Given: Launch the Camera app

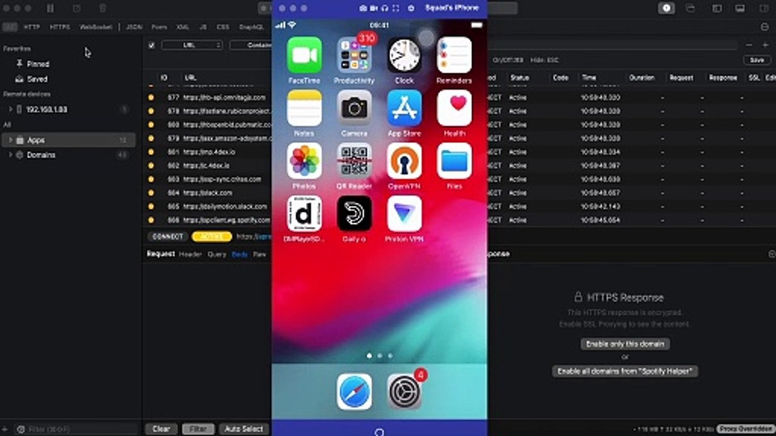Looking at the screenshot, I should point(354,108).
